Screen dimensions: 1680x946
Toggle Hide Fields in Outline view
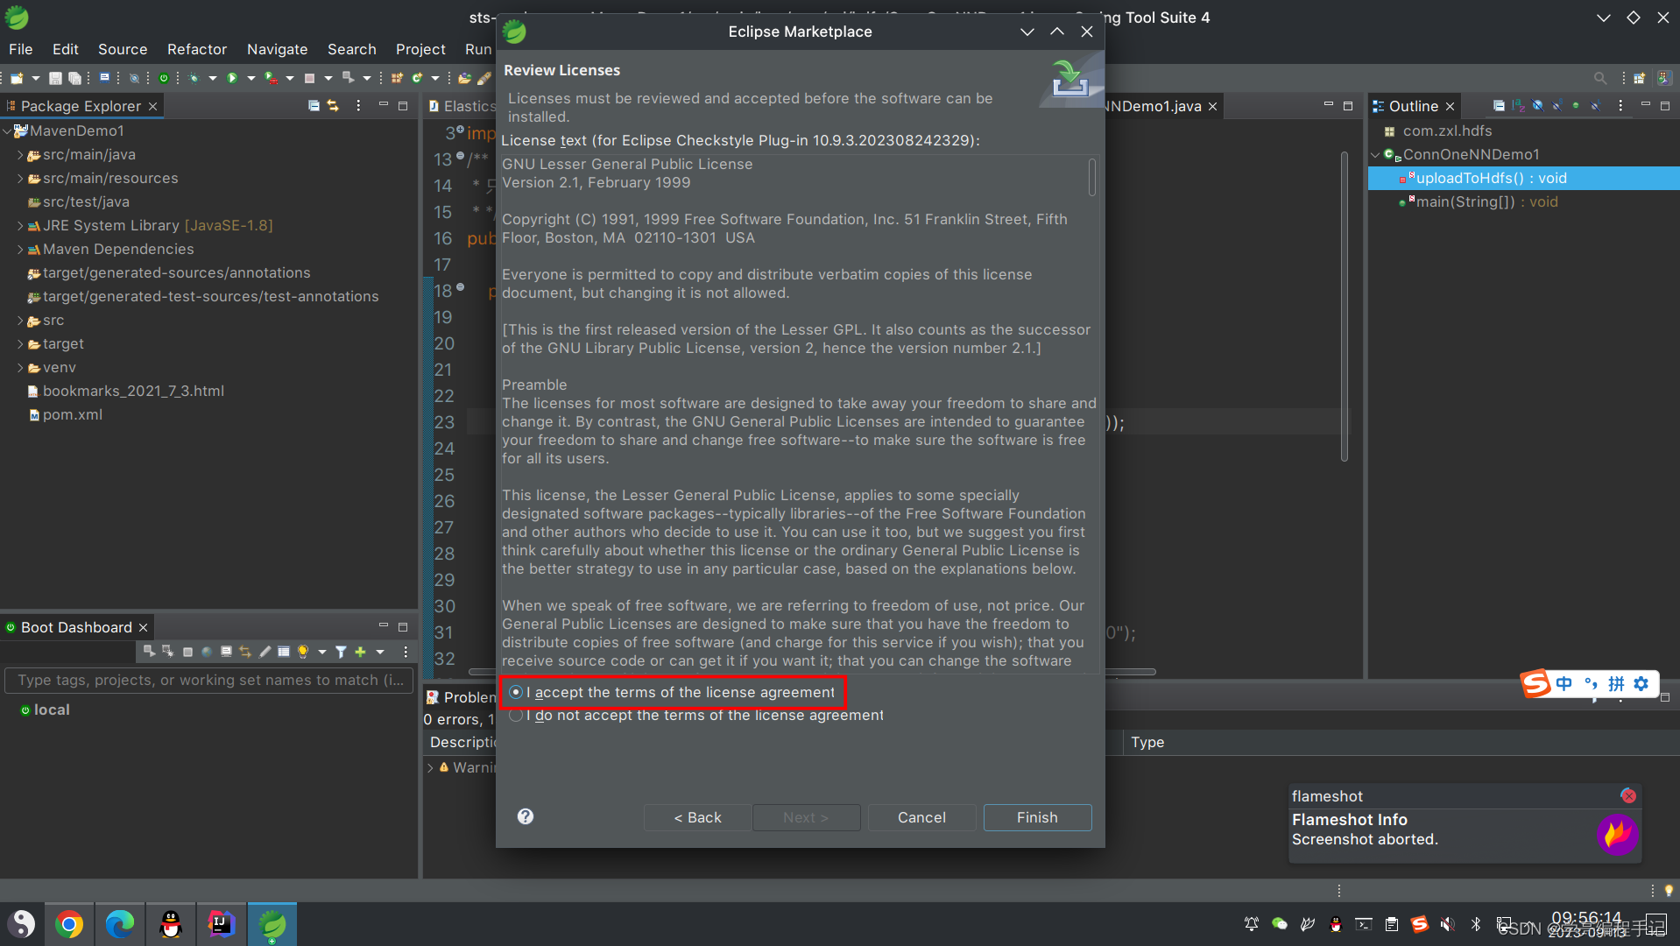point(1537,105)
